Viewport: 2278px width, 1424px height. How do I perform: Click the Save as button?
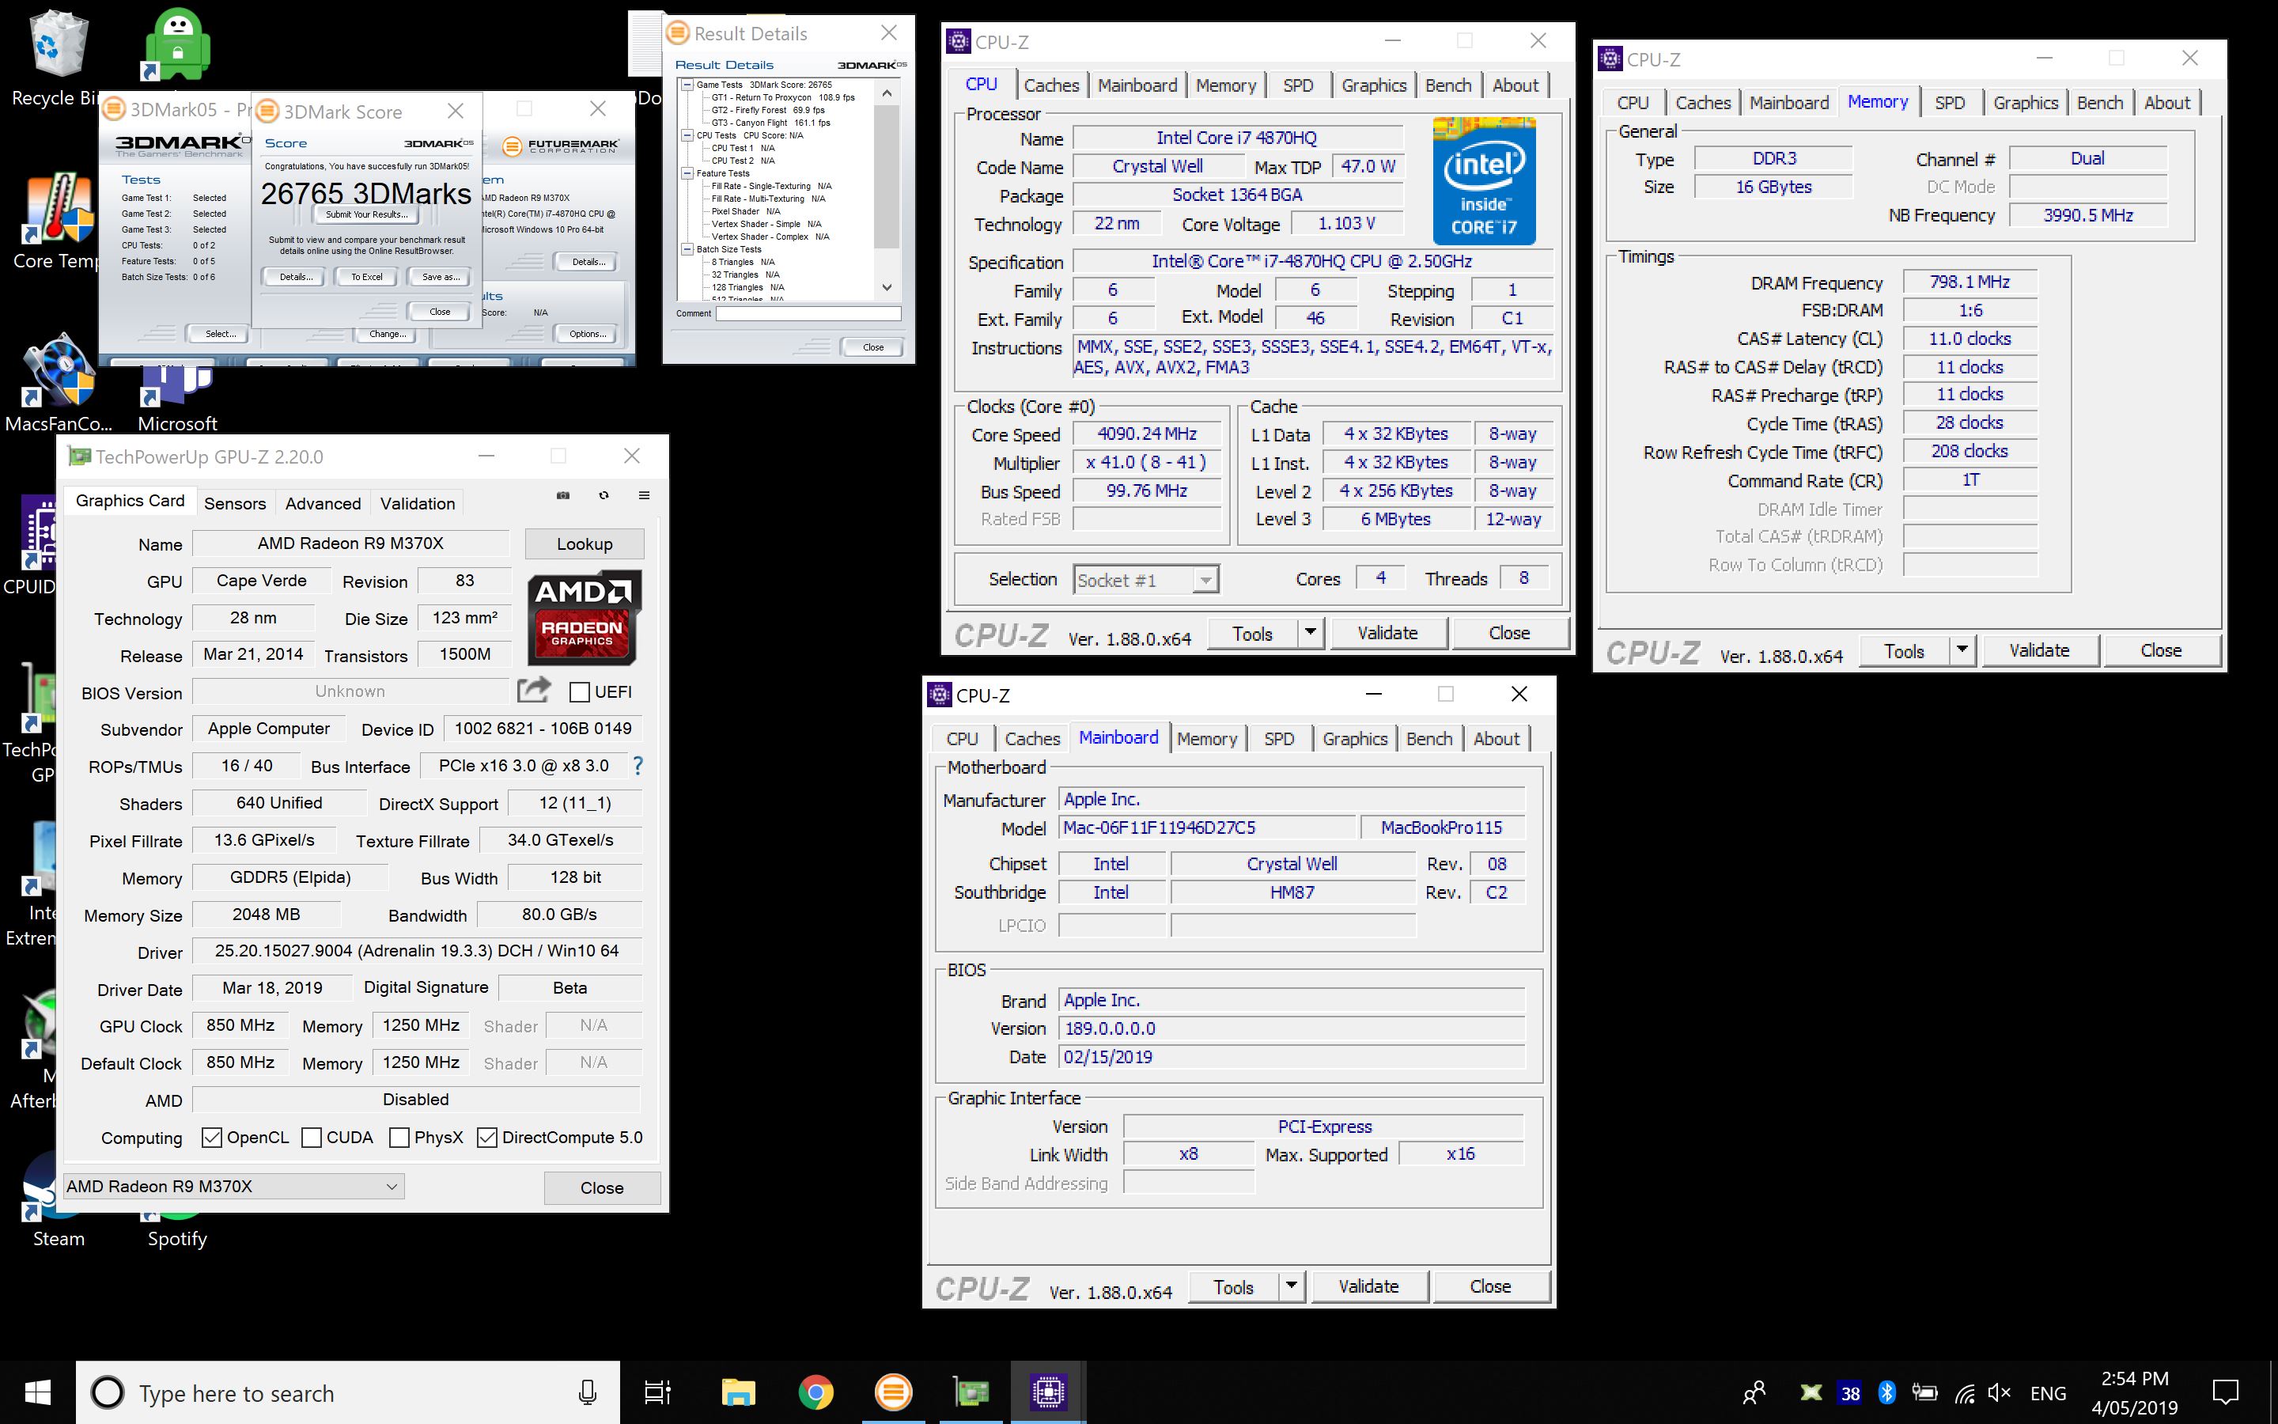(x=441, y=277)
